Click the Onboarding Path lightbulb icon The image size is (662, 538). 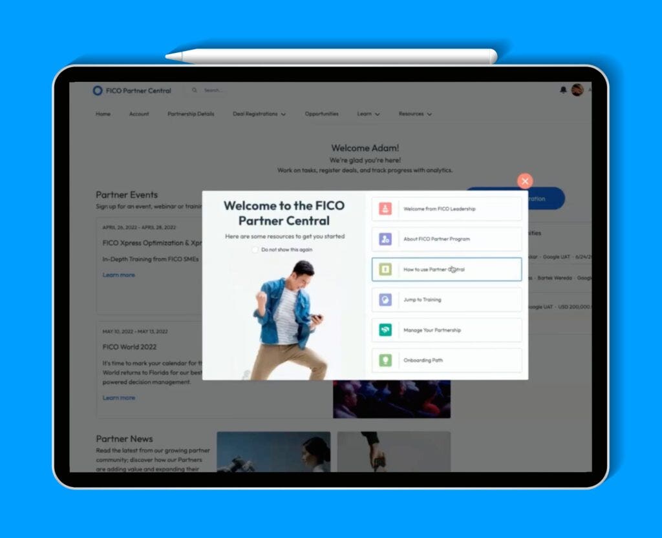[385, 360]
